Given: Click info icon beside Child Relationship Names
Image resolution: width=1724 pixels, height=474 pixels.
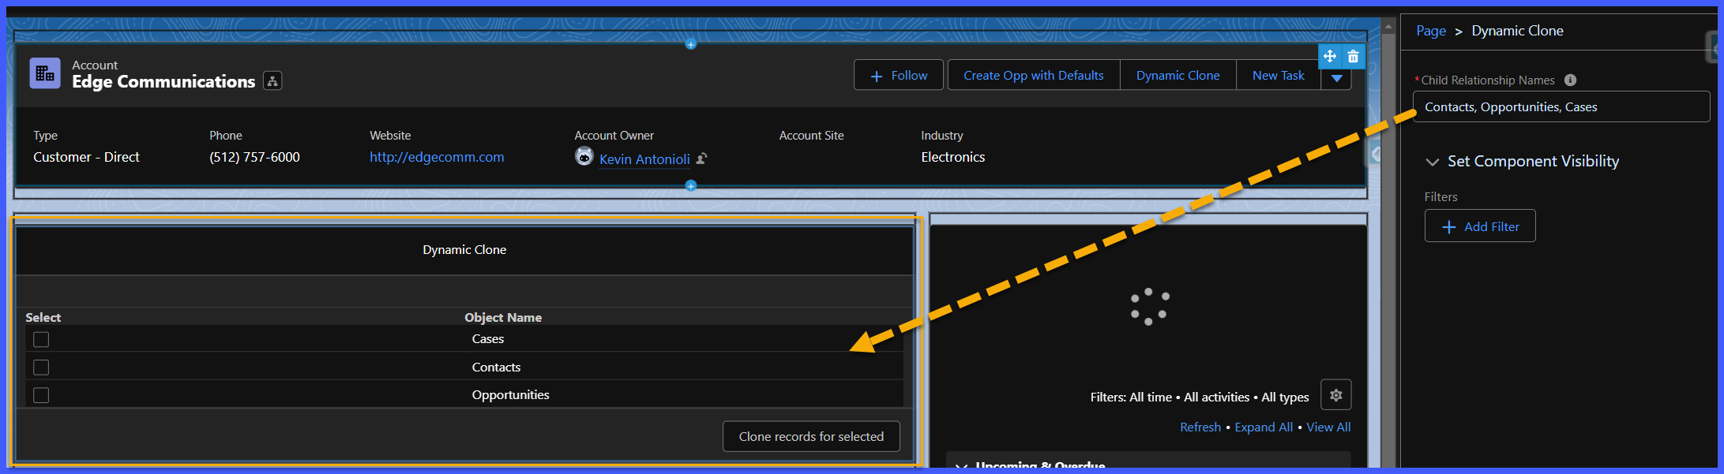Looking at the screenshot, I should (x=1570, y=80).
